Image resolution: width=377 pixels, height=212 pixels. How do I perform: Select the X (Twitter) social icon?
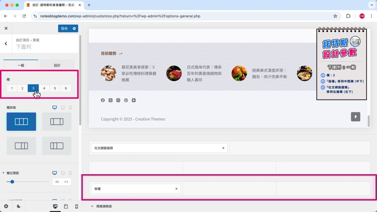pyautogui.click(x=110, y=100)
